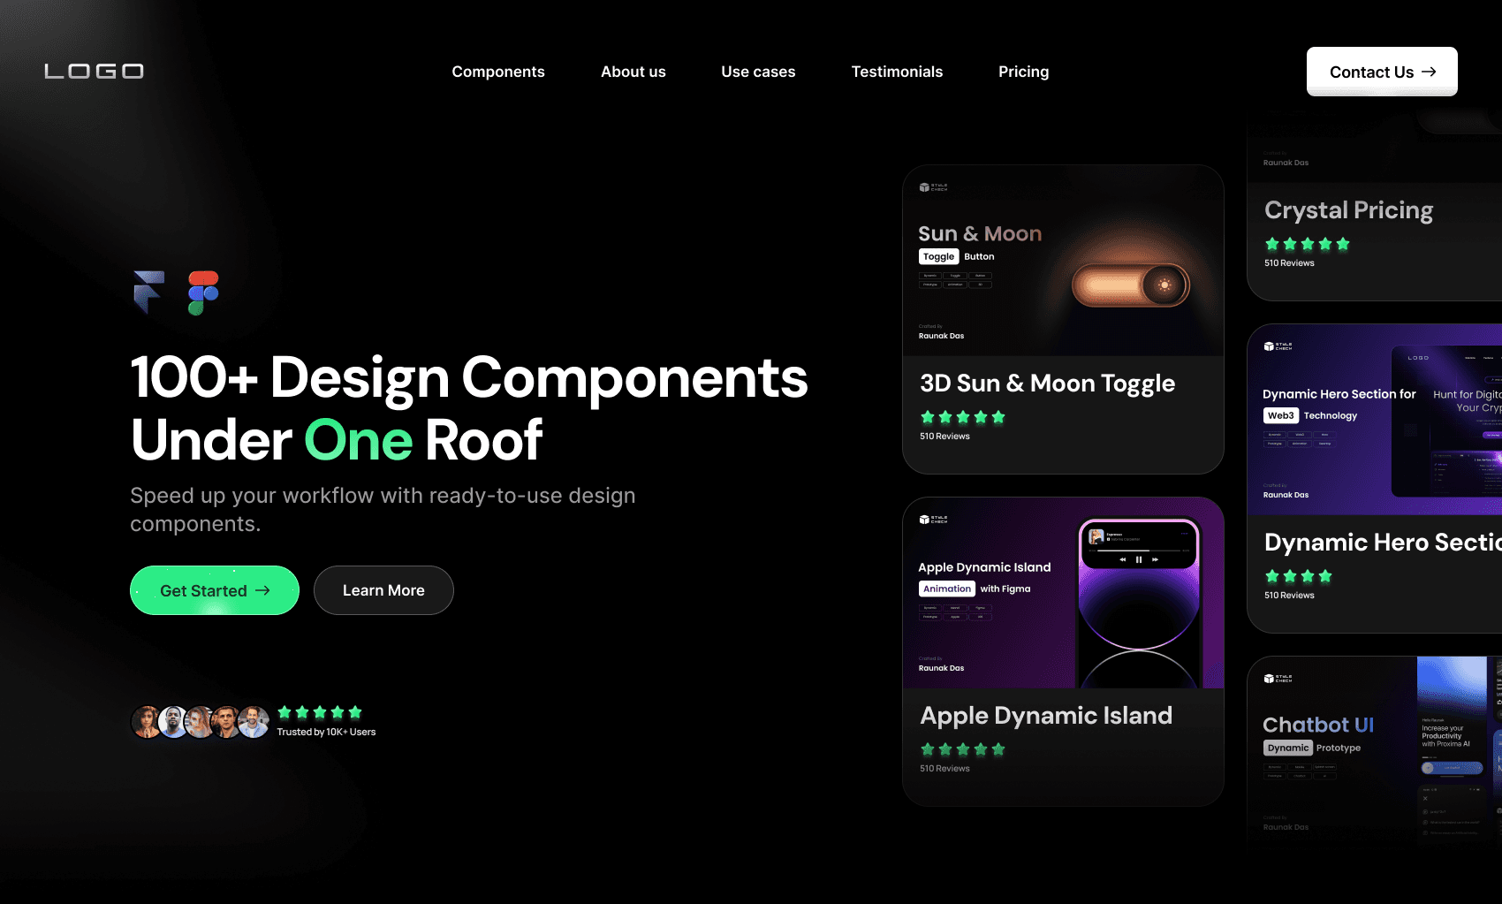The image size is (1502, 904).
Task: Click the song progress bar in the mini player
Action: [x=1139, y=551]
